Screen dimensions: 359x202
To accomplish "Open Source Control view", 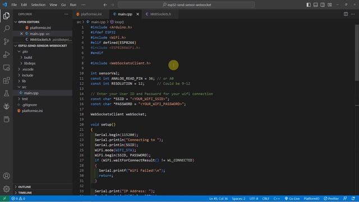I will click(x=6, y=42).
